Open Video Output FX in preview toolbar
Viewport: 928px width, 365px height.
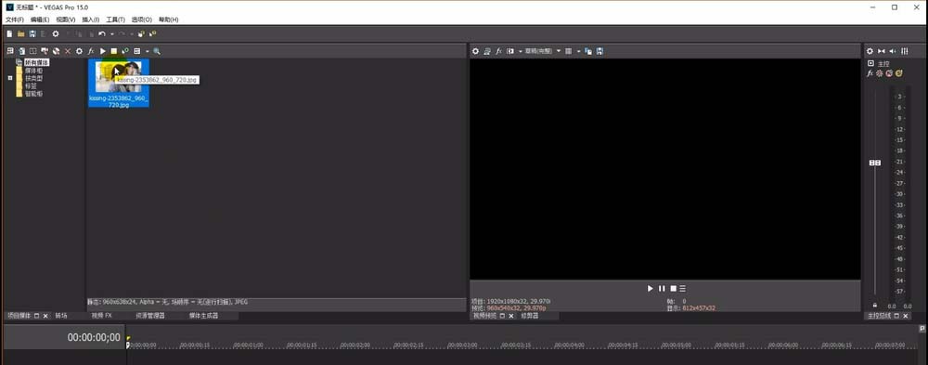[499, 52]
